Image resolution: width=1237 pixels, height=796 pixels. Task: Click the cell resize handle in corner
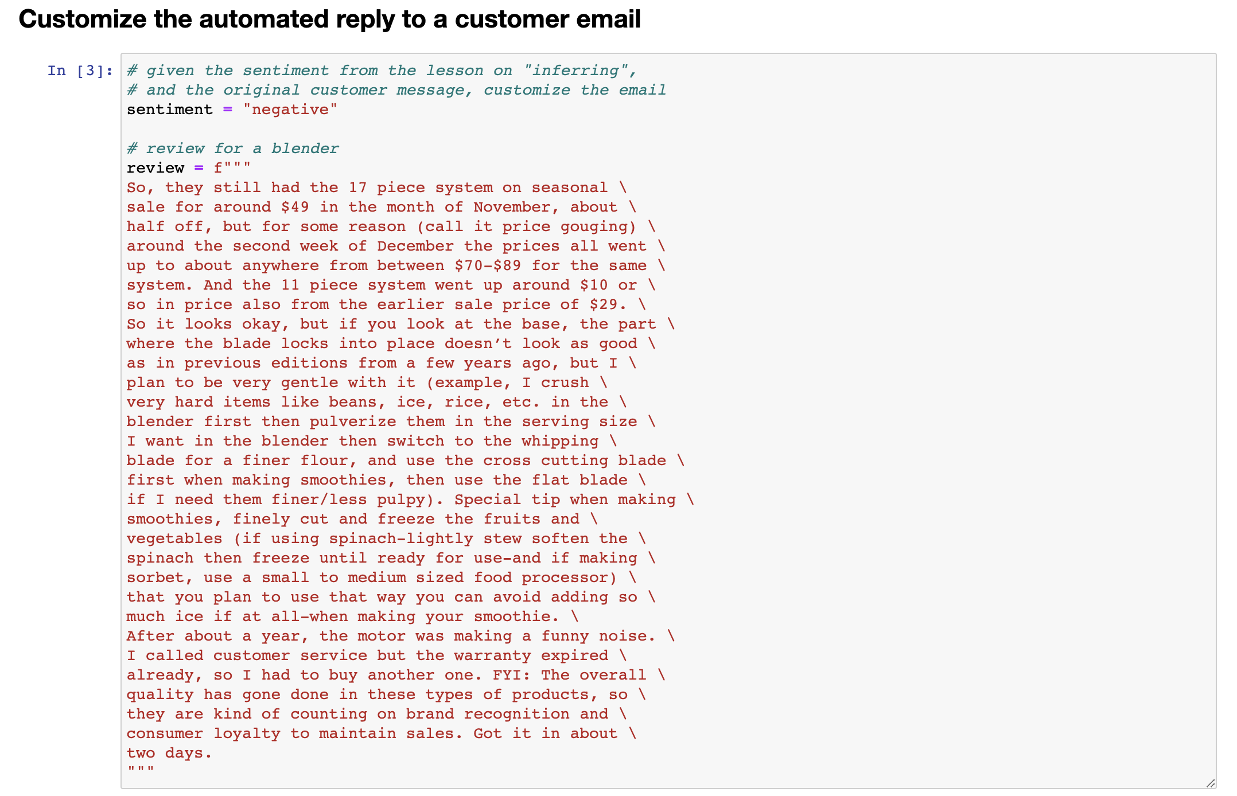(1211, 783)
